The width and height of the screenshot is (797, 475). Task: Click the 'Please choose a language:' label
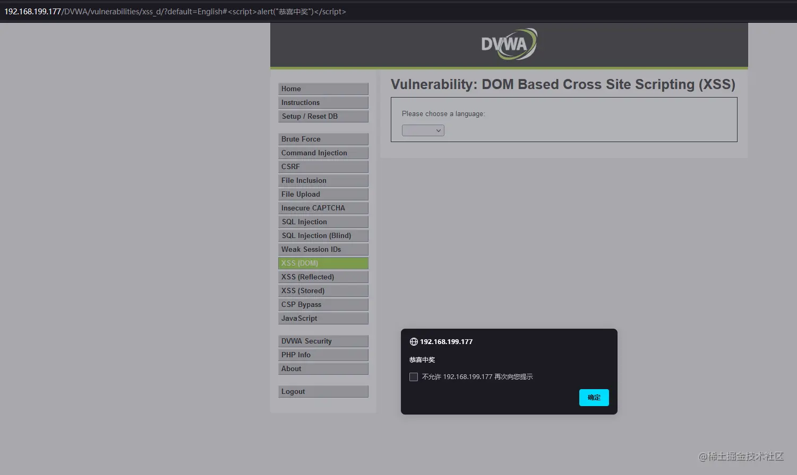coord(443,114)
